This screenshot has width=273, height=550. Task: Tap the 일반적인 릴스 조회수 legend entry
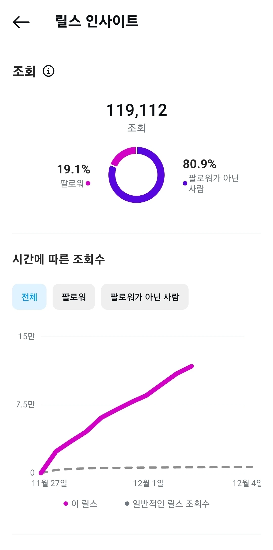167,504
